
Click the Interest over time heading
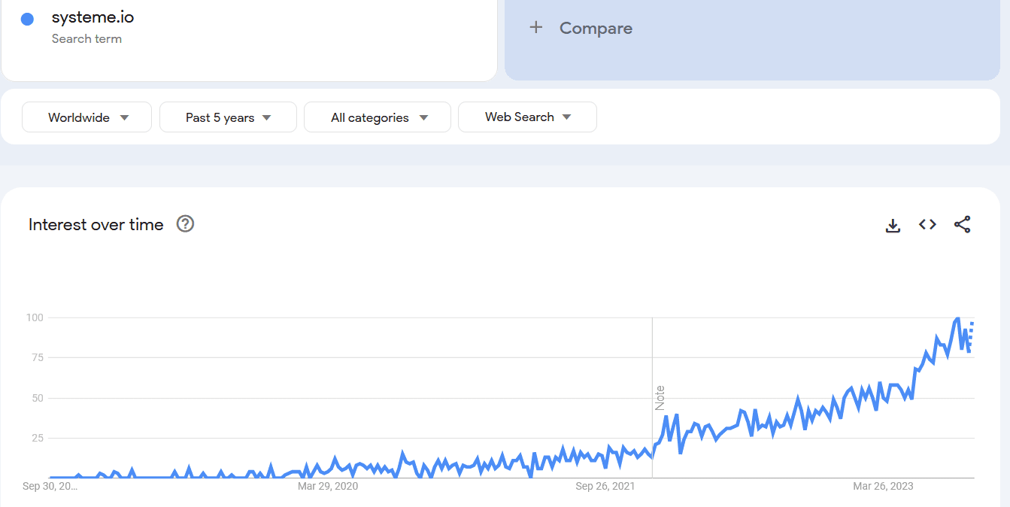click(96, 224)
